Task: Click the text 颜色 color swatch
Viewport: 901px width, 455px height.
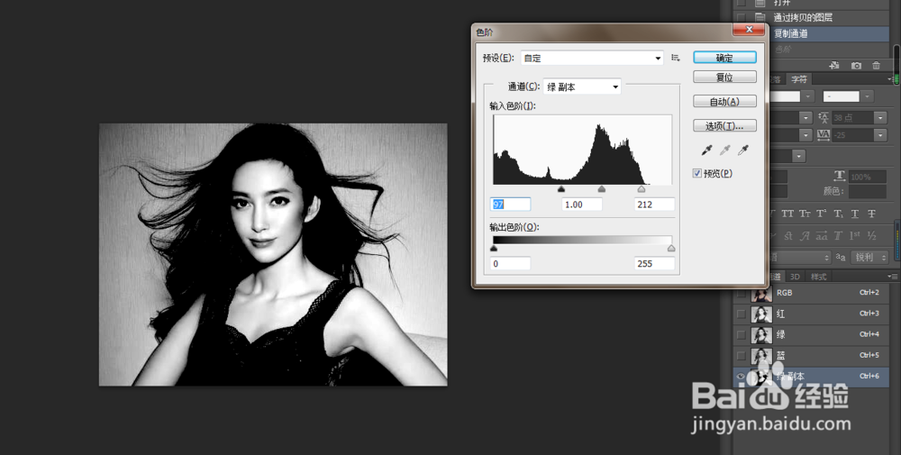Action: [x=867, y=191]
